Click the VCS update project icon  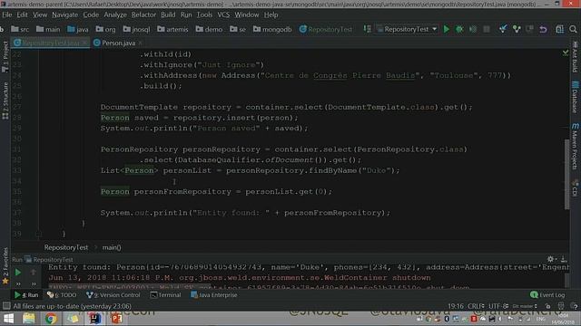[x=503, y=29]
